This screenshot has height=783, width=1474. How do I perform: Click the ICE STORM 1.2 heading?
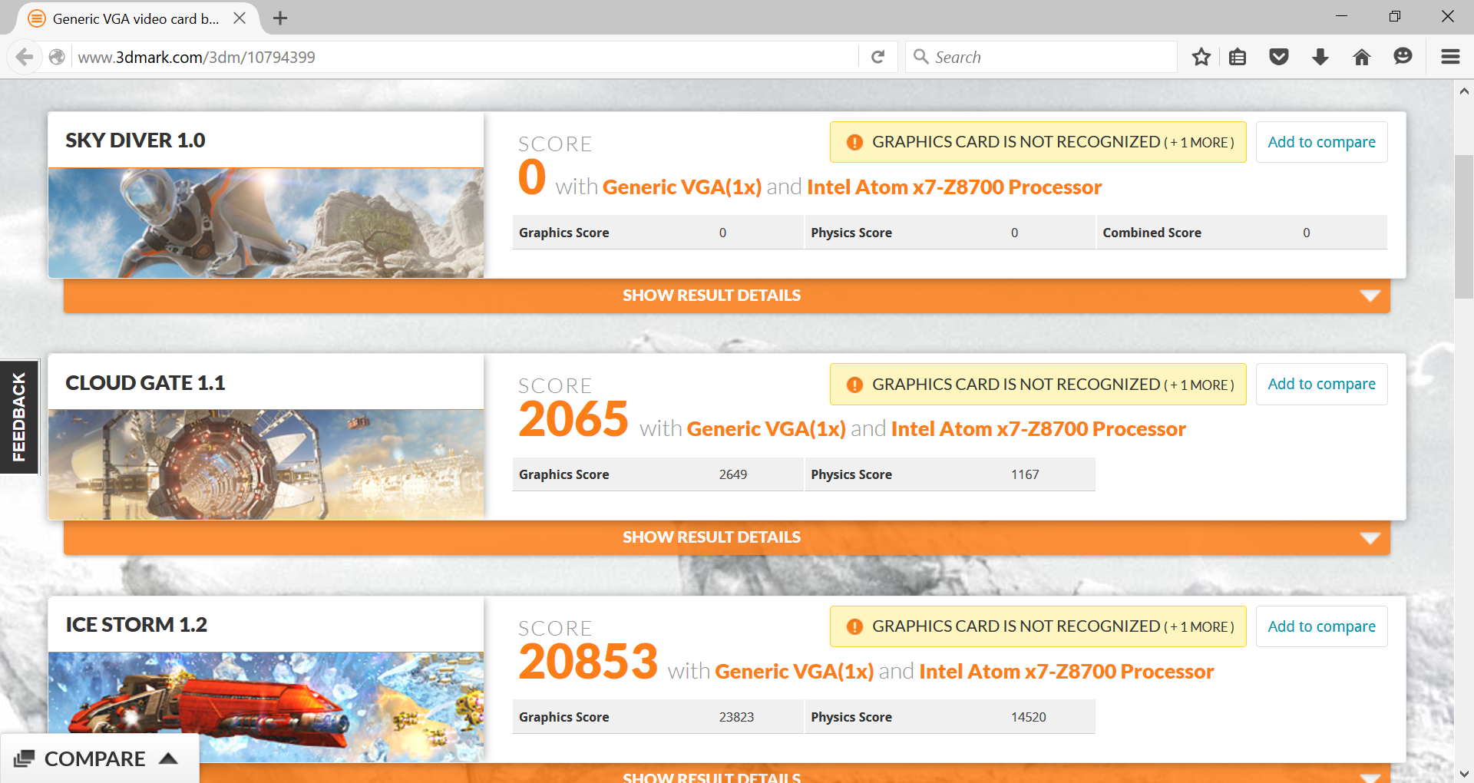tap(136, 625)
